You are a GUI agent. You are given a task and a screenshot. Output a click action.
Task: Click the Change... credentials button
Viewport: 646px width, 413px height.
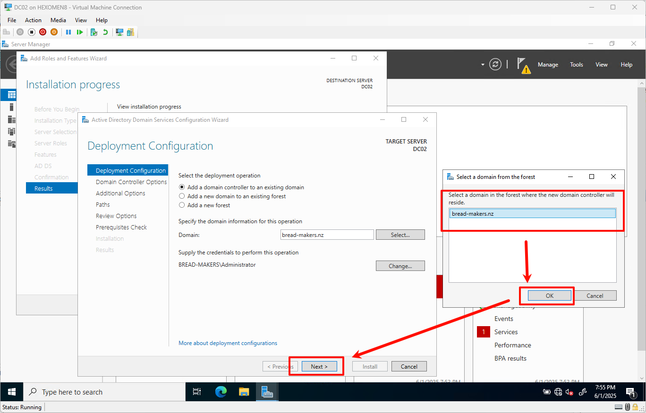400,266
